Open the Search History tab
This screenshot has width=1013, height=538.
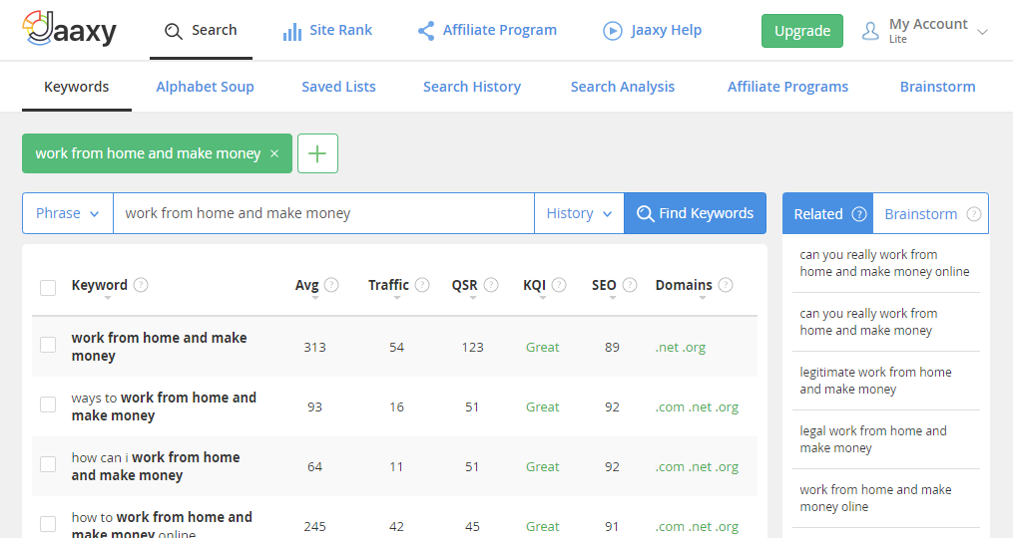pos(472,87)
